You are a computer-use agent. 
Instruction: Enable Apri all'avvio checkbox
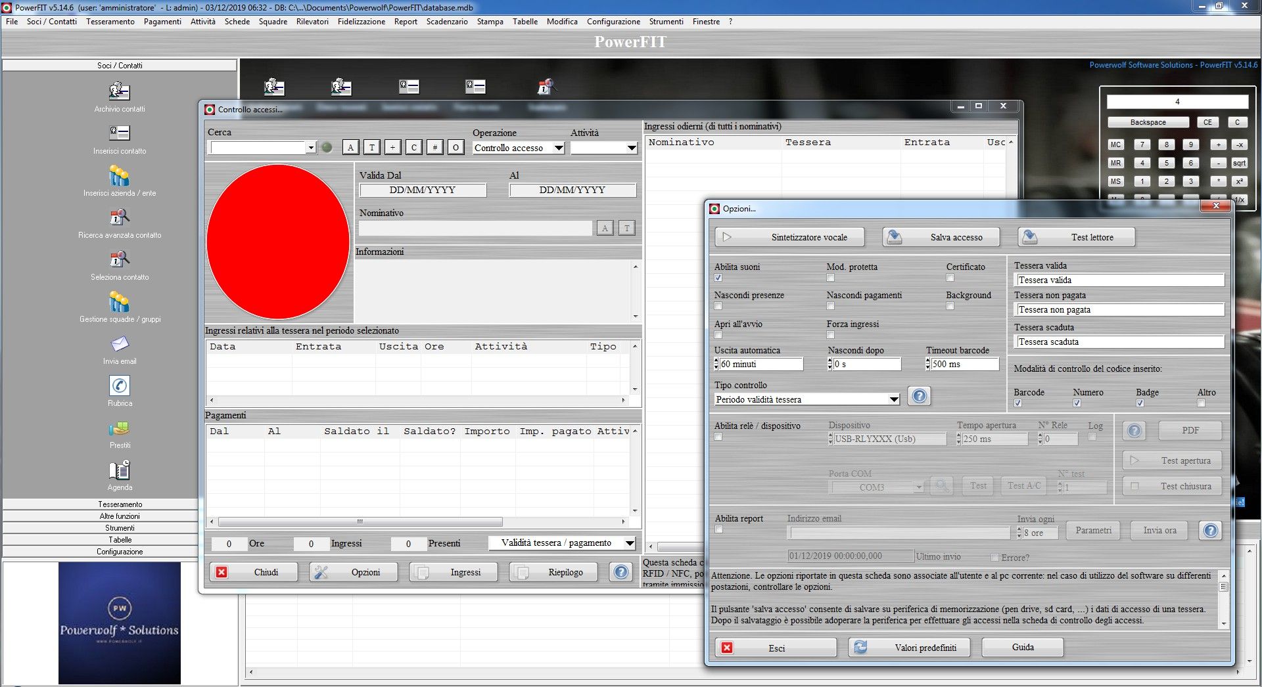coord(718,335)
